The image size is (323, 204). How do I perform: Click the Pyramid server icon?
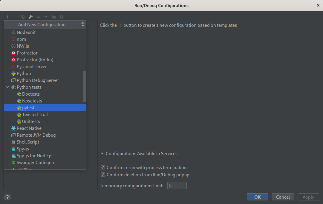pos(13,67)
